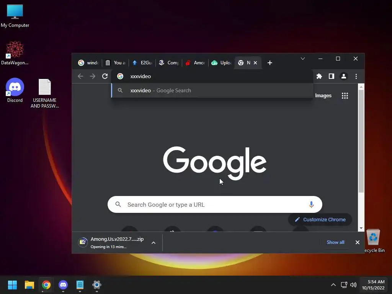Open File Explorer from the taskbar
The height and width of the screenshot is (294, 392).
(29, 285)
